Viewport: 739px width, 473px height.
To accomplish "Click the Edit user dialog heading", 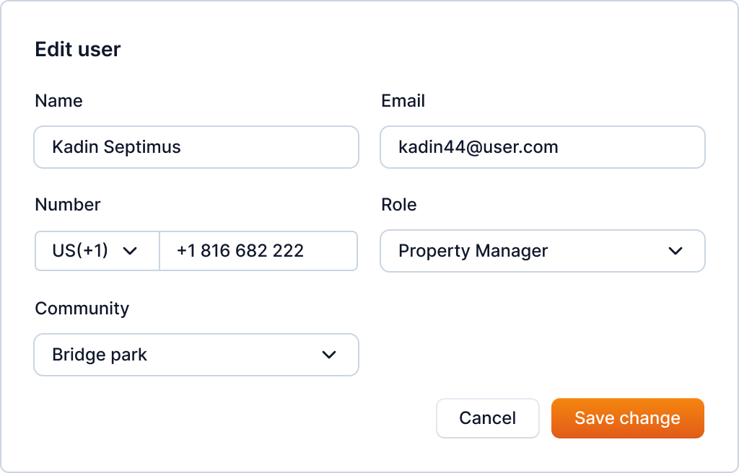I will pos(78,49).
